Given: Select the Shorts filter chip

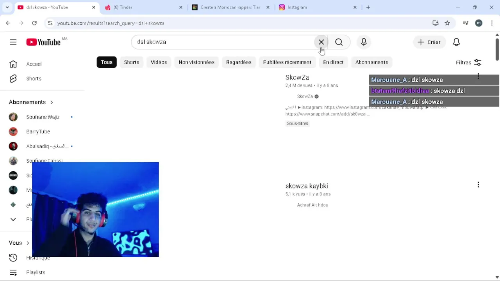Looking at the screenshot, I should coord(132,62).
